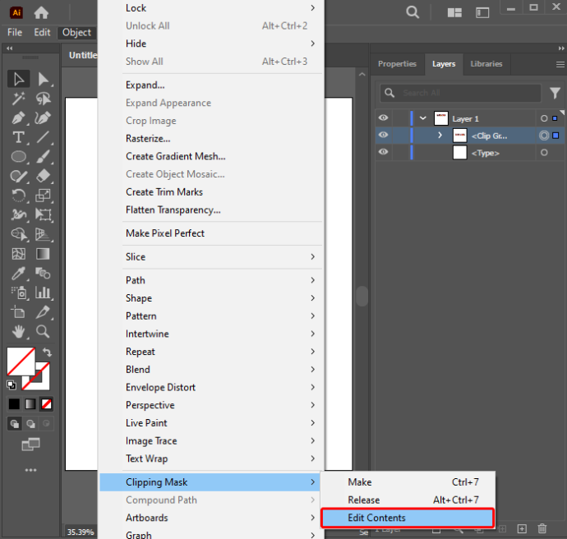Screen dimensions: 567x539
Task: Select the Shaper tool
Action: [18, 176]
